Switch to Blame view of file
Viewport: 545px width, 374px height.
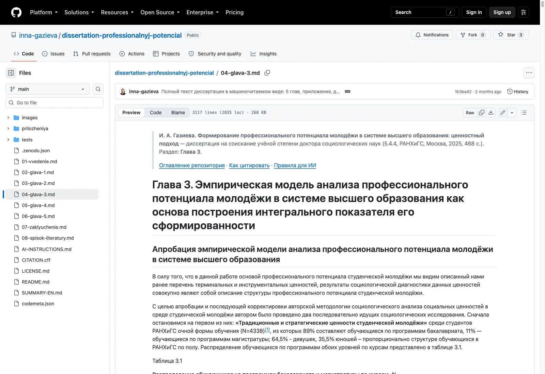(x=178, y=113)
